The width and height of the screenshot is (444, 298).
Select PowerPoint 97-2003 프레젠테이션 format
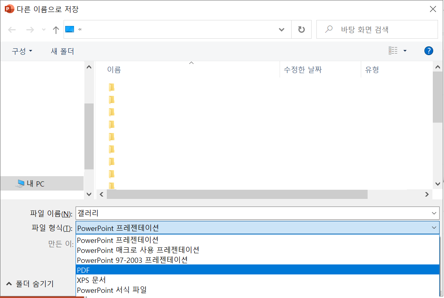257,260
